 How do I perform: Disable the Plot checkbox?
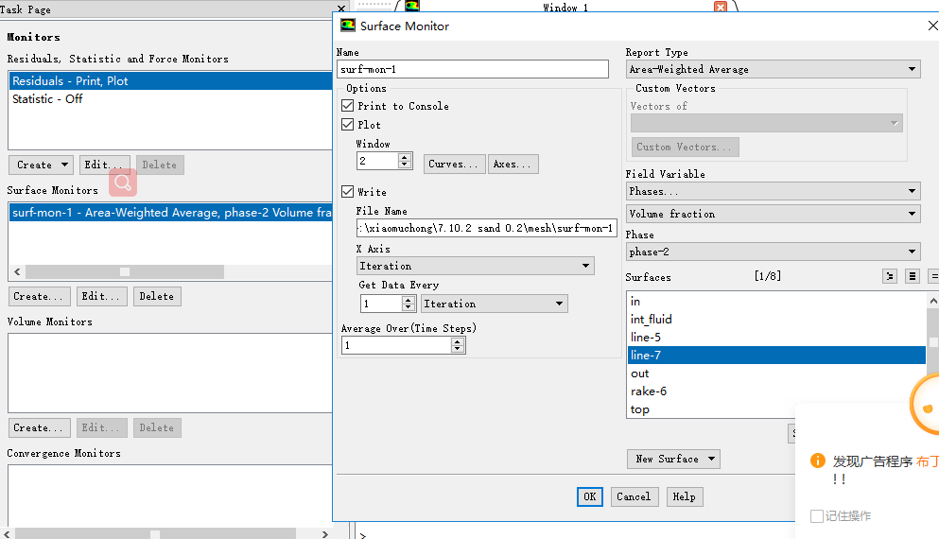click(x=348, y=125)
